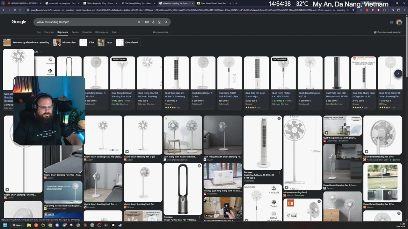The image size is (408, 229).
Task: Open the Dyson Purifier Cool PC1 TP11 image
Action: point(183,189)
